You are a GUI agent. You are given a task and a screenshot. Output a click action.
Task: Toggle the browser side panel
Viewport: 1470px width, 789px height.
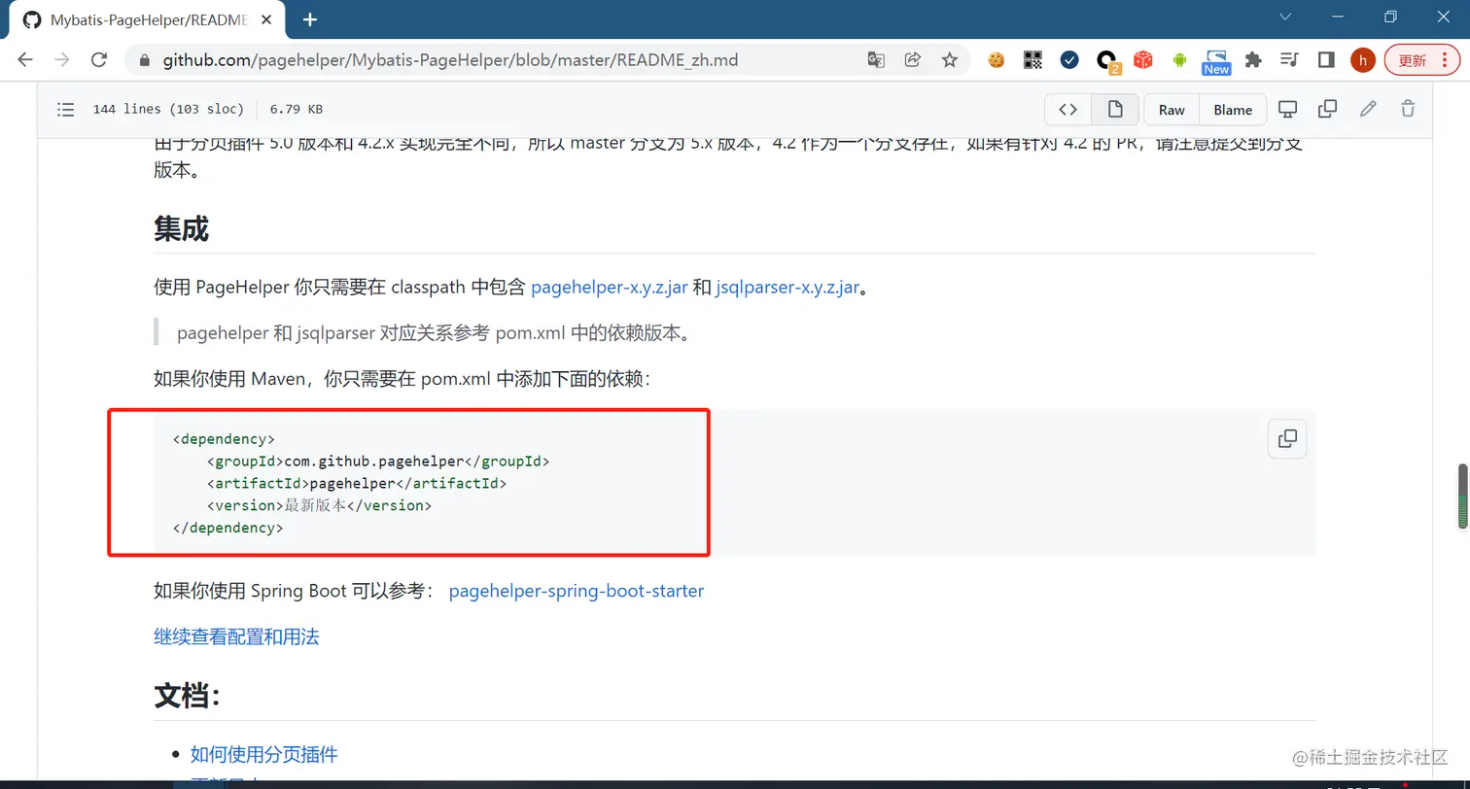tap(1326, 60)
